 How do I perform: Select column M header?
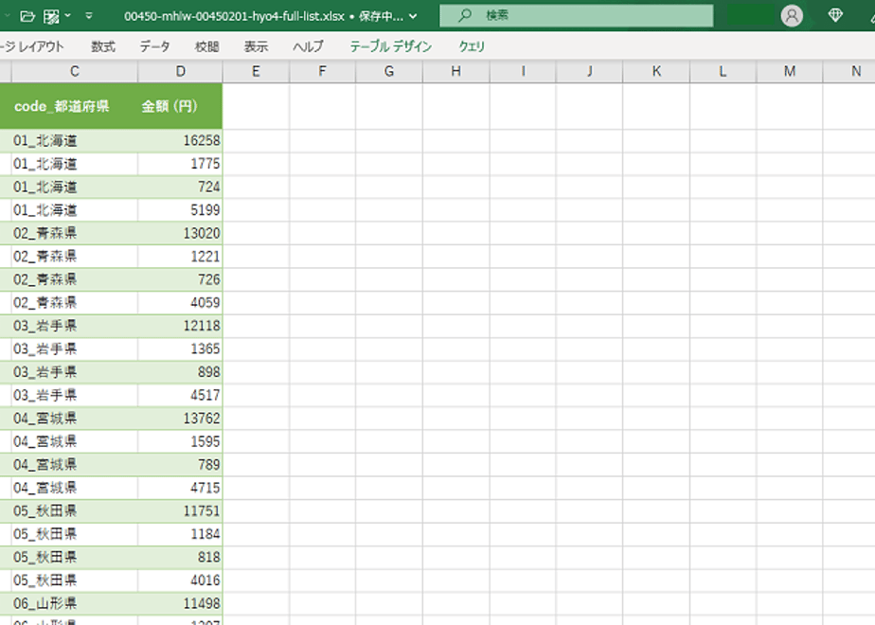coord(789,71)
